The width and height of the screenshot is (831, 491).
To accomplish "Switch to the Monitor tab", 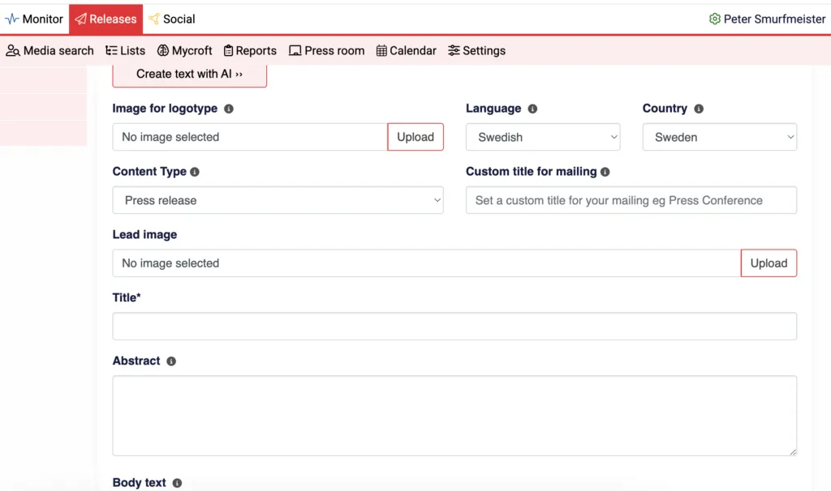I will [34, 19].
